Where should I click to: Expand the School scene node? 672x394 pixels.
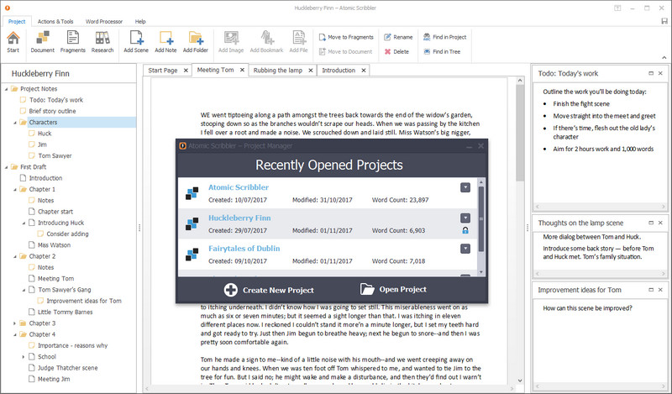24,357
